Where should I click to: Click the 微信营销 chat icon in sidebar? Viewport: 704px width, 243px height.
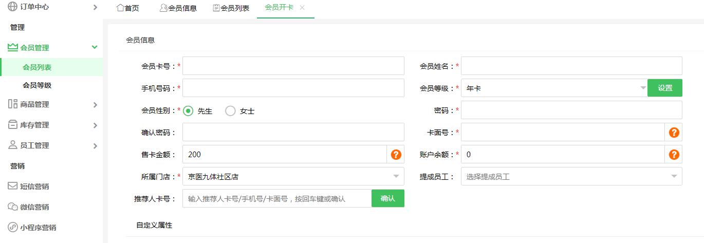pyautogui.click(x=13, y=207)
